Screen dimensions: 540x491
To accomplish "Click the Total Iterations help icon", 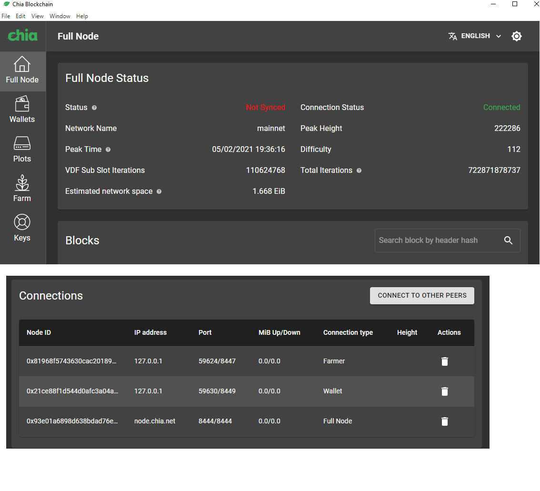I will click(359, 170).
